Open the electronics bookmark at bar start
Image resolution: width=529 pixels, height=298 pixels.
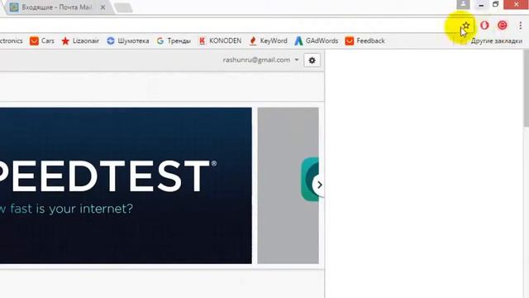click(x=11, y=41)
